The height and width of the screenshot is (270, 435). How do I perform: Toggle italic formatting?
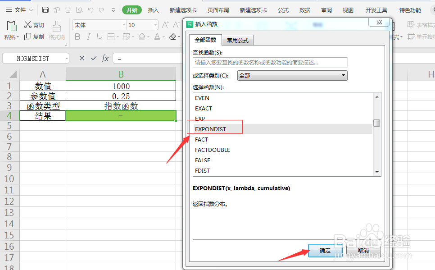[89, 37]
